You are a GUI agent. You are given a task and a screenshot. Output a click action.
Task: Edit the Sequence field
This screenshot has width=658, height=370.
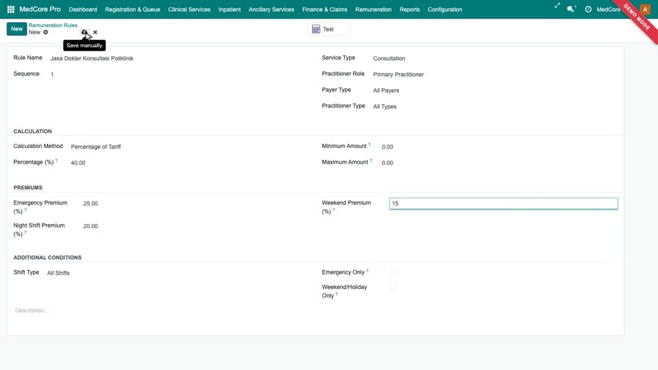180,74
